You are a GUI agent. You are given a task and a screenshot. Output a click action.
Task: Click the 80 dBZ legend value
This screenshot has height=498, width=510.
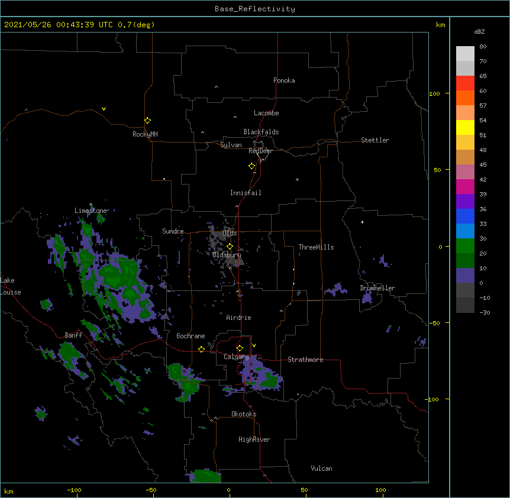tap(483, 47)
